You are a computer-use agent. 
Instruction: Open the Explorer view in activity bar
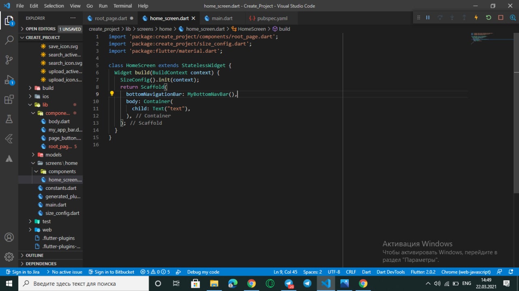[x=9, y=20]
